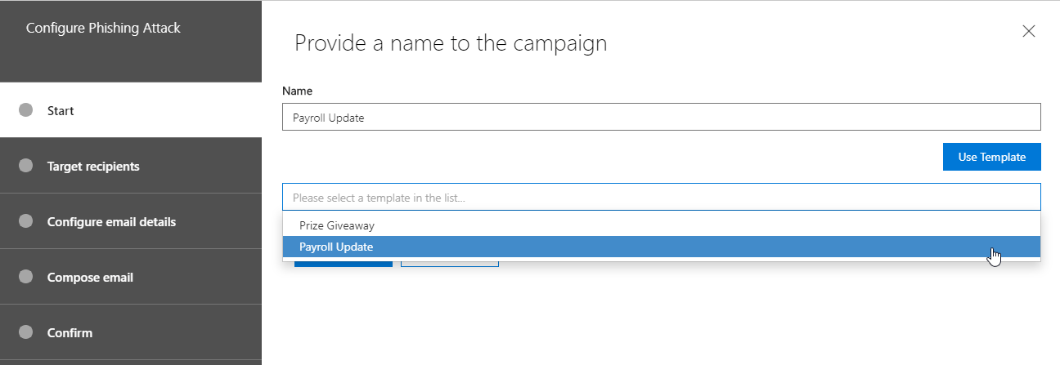The image size is (1060, 365).
Task: Focus the campaign Name text field
Action: [x=661, y=117]
